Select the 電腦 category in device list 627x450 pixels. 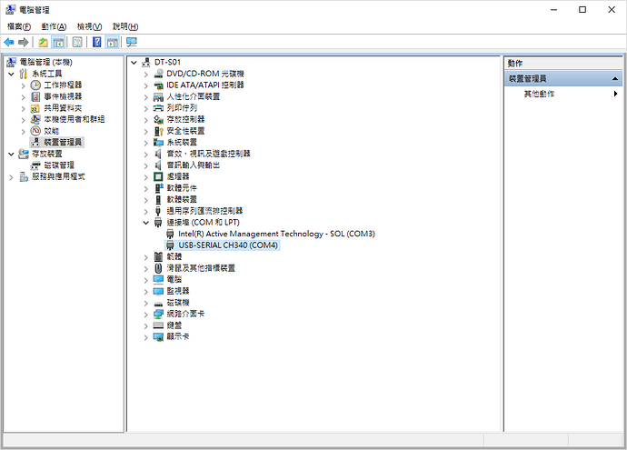[x=174, y=279]
